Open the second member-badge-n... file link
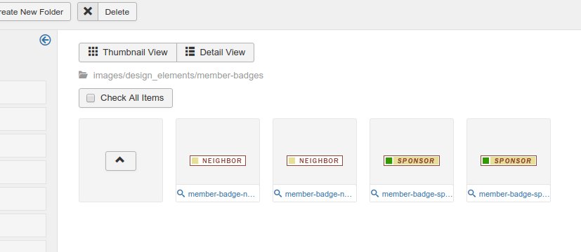581x252 pixels. click(319, 194)
